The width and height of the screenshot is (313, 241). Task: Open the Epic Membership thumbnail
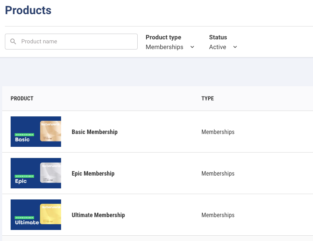(36, 173)
